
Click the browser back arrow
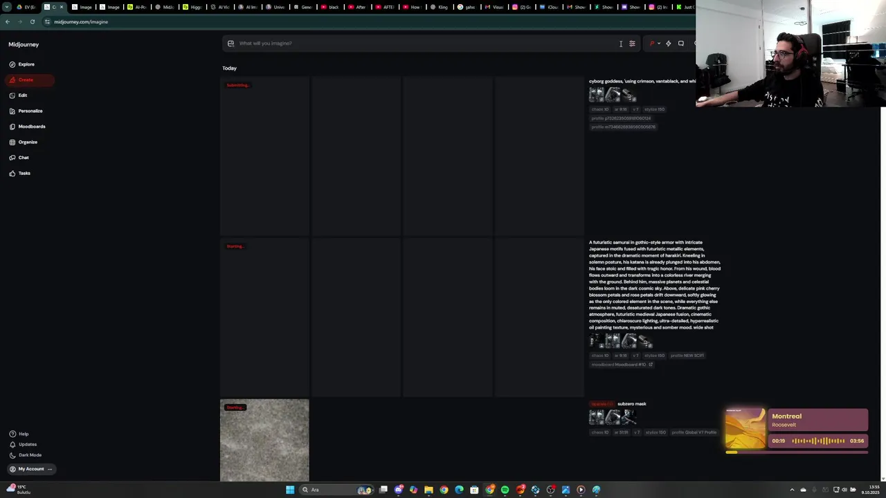pyautogui.click(x=7, y=21)
